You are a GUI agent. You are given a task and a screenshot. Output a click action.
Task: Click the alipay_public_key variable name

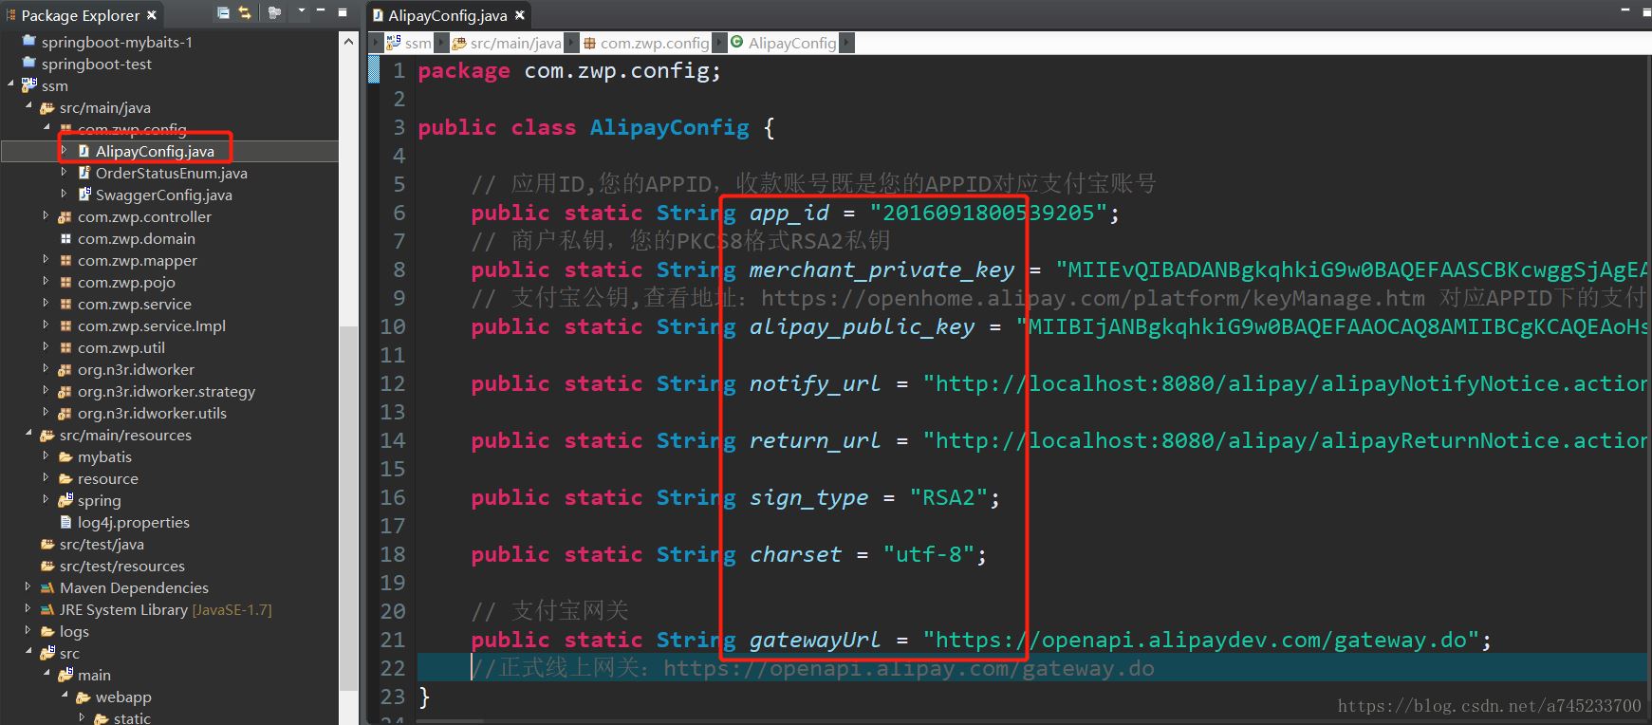(862, 326)
